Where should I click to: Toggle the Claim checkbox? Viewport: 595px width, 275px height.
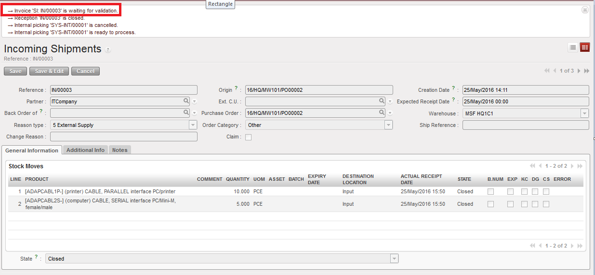[248, 137]
